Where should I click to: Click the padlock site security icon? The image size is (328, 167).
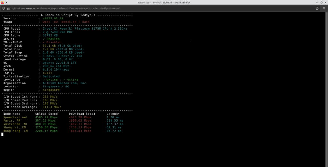coord(8,8)
